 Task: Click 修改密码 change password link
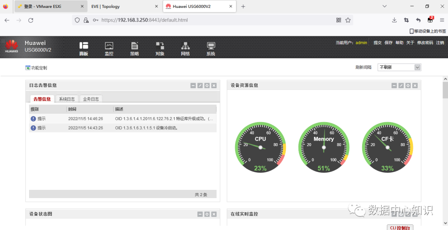pos(425,43)
